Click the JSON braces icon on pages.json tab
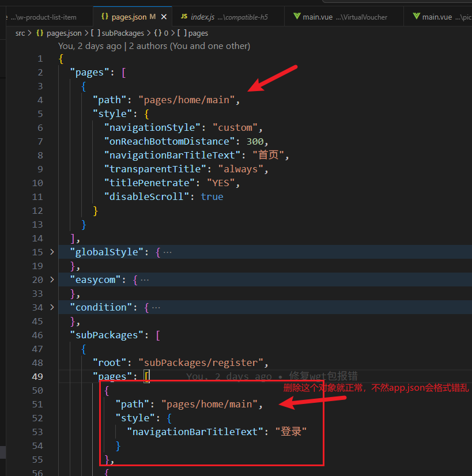Viewport: 472px width, 476px height. [x=104, y=17]
